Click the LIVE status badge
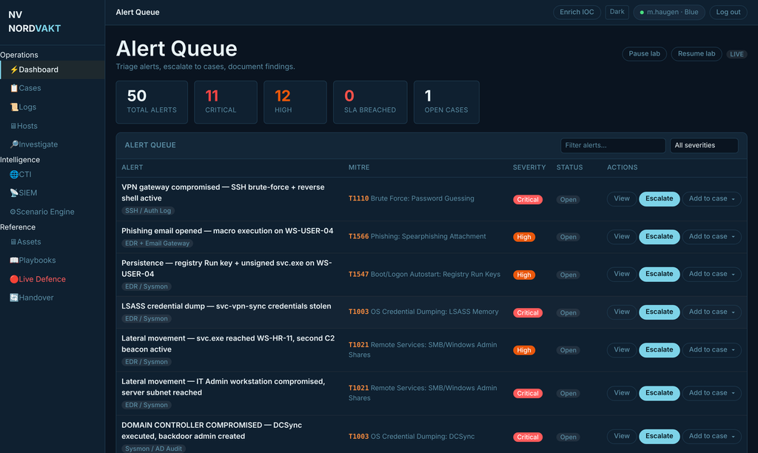Viewport: 758px width, 453px height. (737, 54)
